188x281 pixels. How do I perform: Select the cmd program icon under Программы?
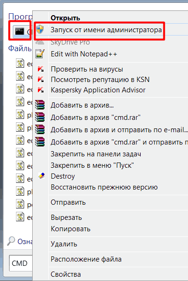pos(20,31)
